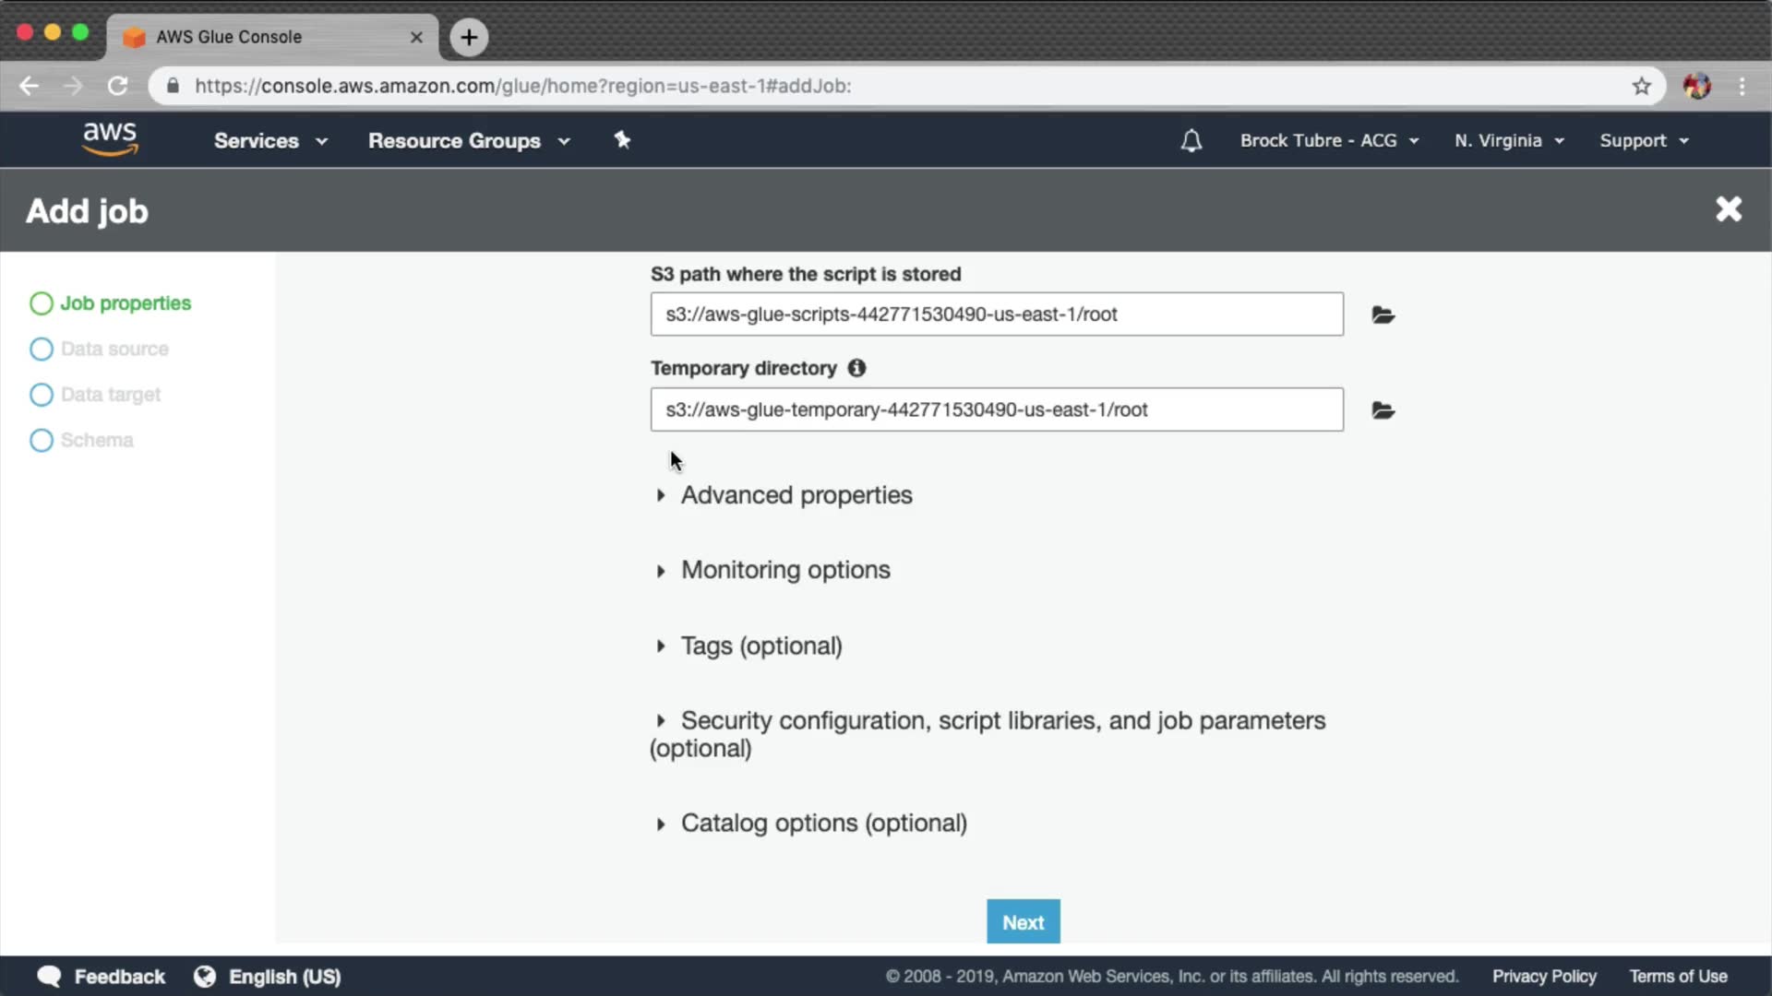Expand Monitoring options section
Image resolution: width=1772 pixels, height=996 pixels.
click(784, 570)
